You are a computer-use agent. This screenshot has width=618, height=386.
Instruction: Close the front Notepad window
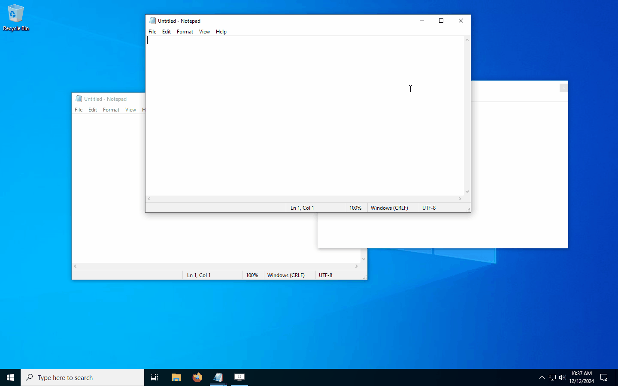461,21
